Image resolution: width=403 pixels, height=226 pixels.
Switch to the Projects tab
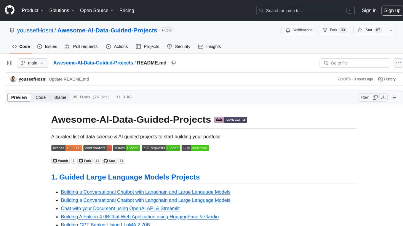click(x=148, y=46)
